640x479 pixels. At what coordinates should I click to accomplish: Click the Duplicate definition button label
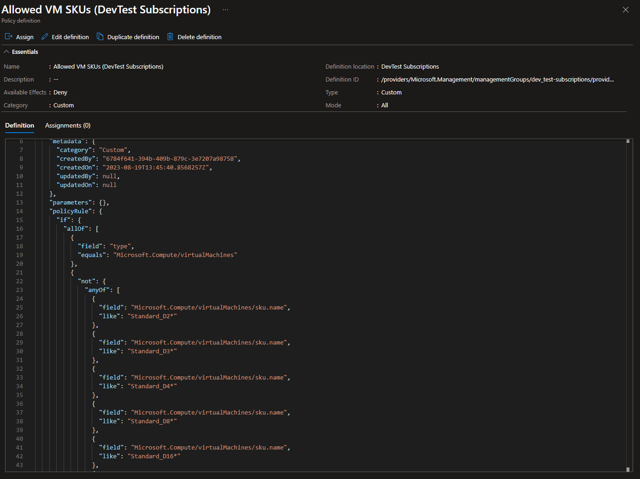133,37
